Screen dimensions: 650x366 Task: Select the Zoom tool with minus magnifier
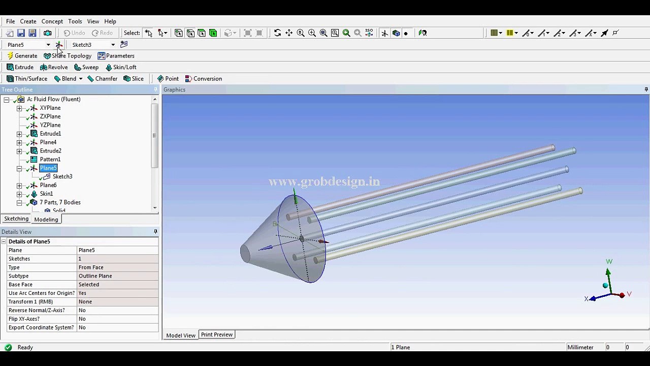pos(301,33)
